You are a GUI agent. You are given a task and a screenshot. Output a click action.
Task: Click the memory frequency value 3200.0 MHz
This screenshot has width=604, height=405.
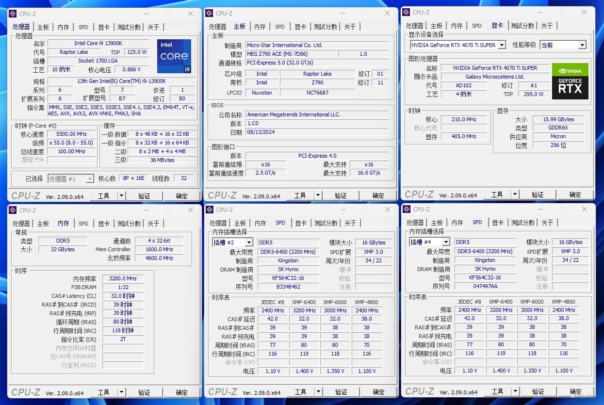[x=123, y=278]
